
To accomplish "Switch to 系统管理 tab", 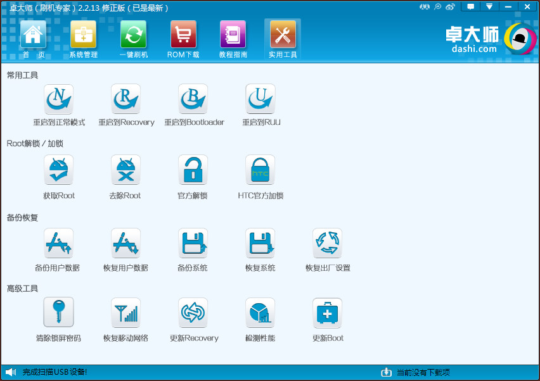I will (x=83, y=39).
